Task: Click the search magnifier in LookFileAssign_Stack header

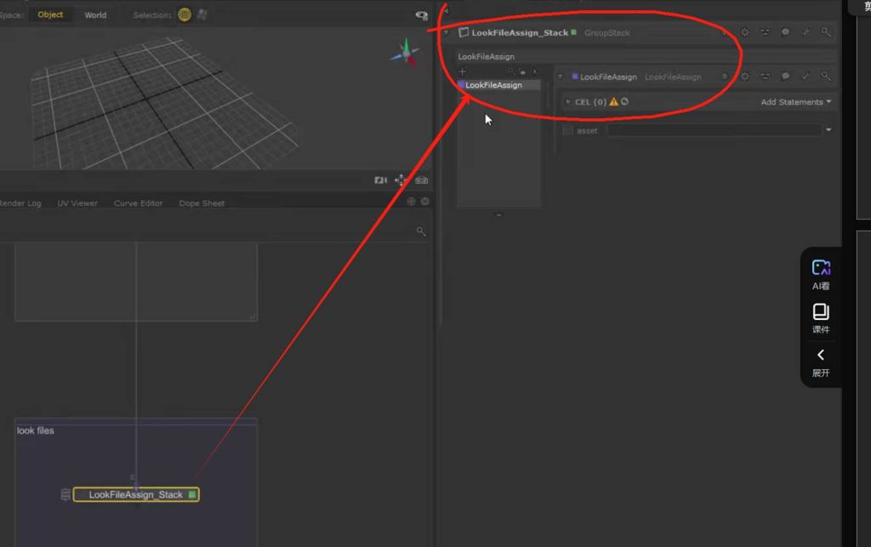Action: tap(826, 32)
